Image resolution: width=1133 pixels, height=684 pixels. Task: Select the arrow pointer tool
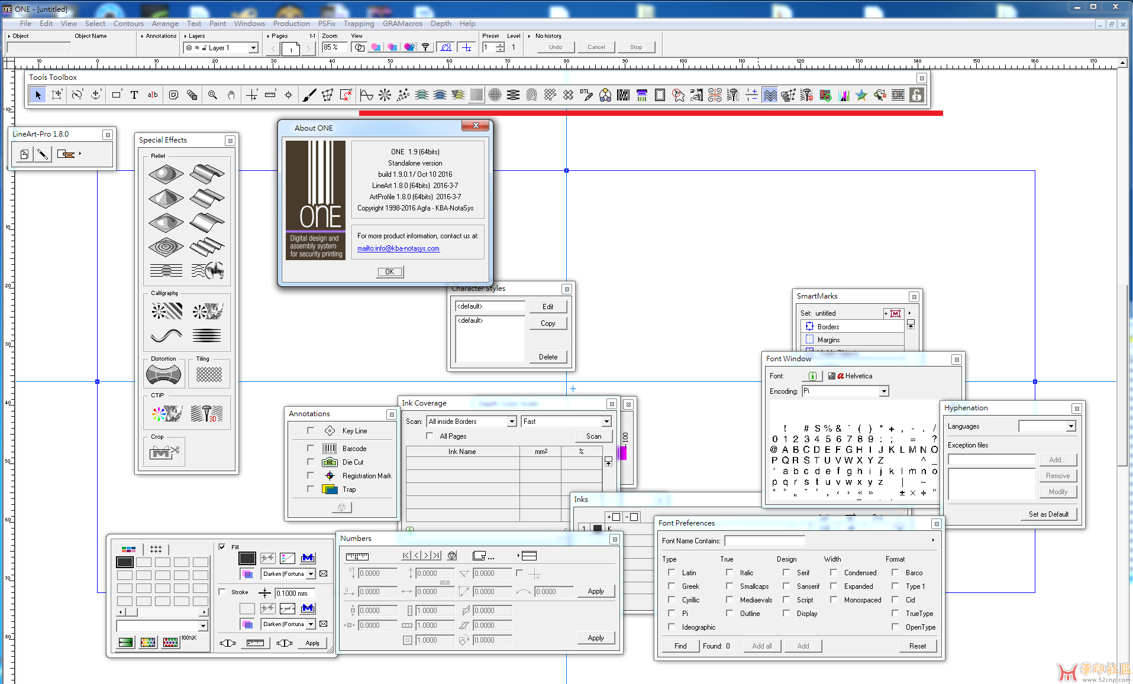coord(38,95)
